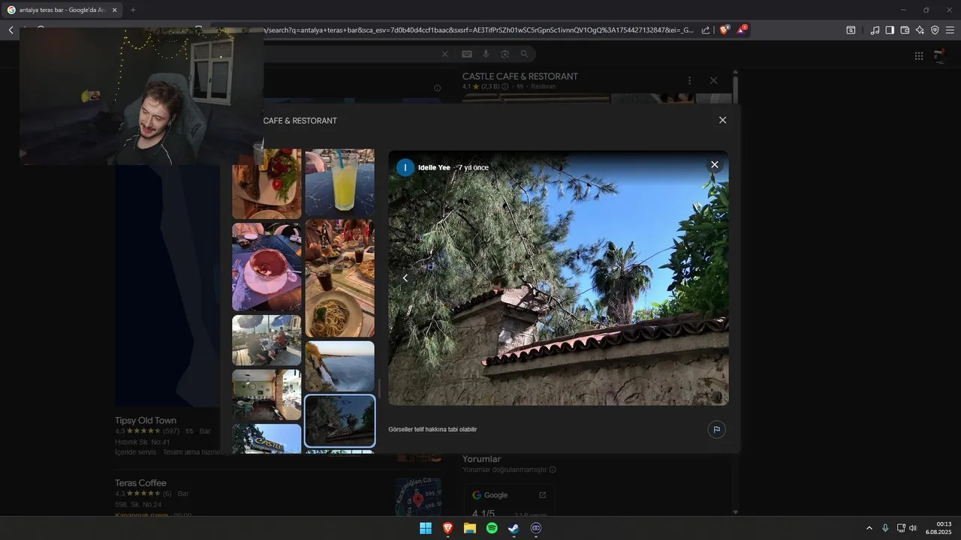This screenshot has height=540, width=961.
Task: Open Brave from the taskbar
Action: (447, 528)
